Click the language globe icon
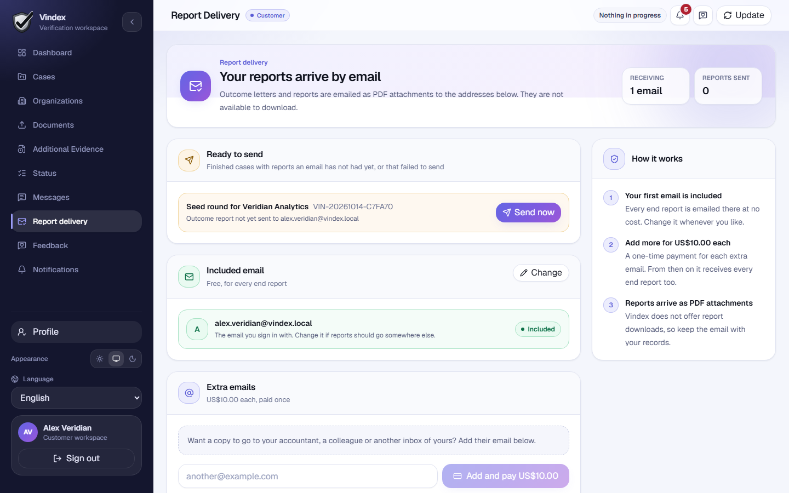 pyautogui.click(x=15, y=379)
